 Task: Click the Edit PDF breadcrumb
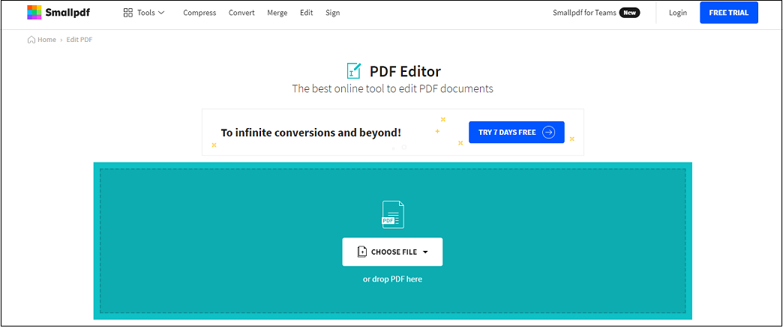(79, 40)
